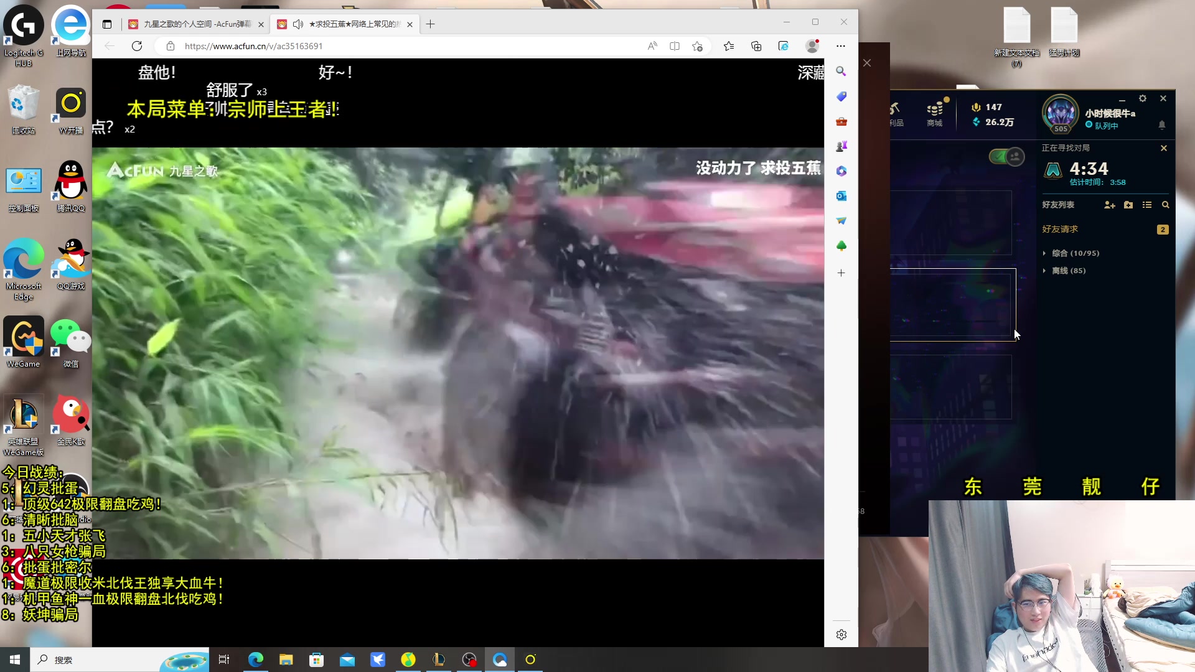Open Edge sidebar Games chess icon
This screenshot has height=672, width=1195.
pos(841,146)
